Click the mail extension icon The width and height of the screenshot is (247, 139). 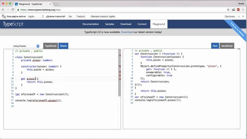pos(233,10)
